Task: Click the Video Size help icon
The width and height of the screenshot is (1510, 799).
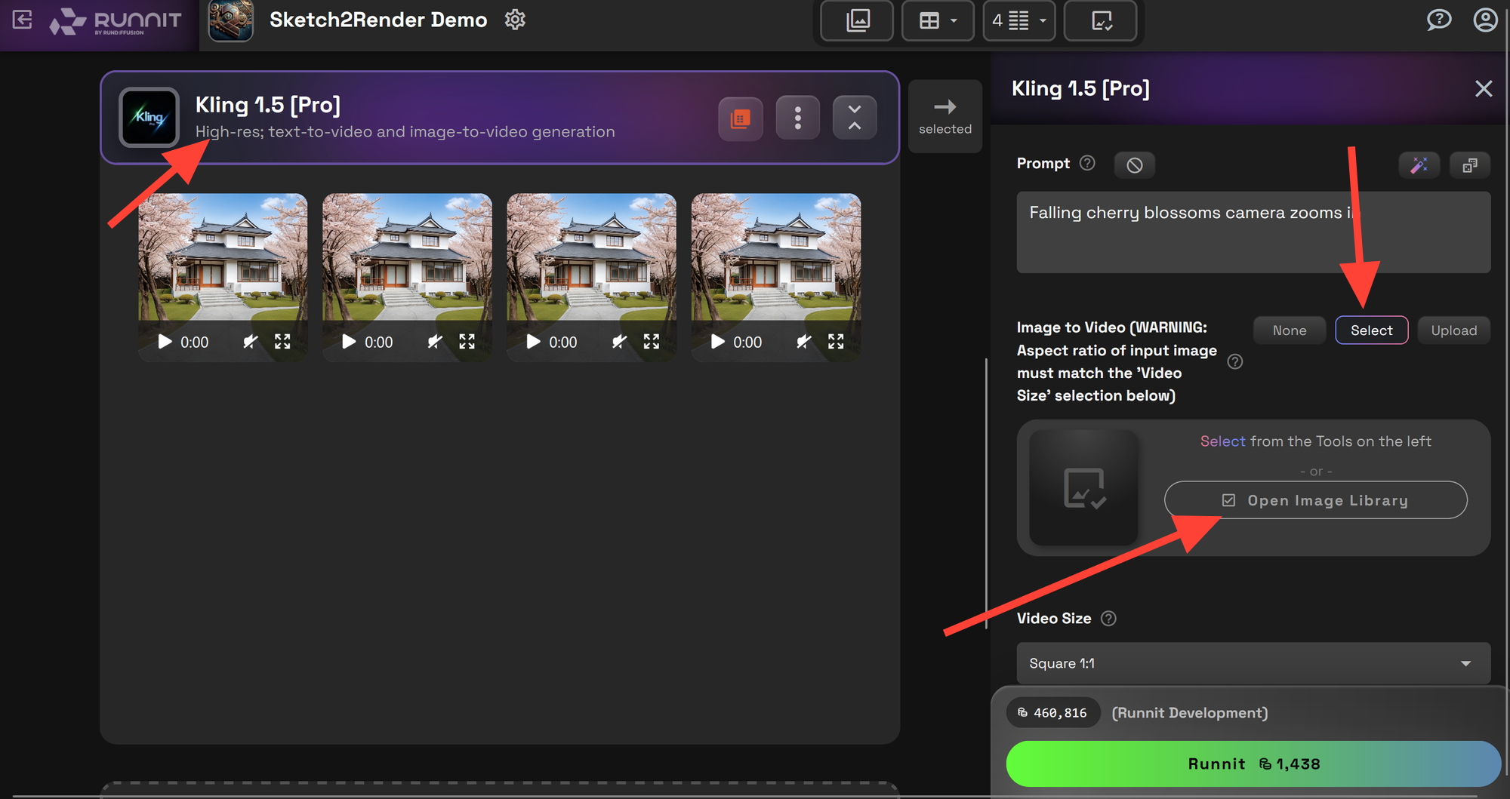Action: [x=1108, y=619]
